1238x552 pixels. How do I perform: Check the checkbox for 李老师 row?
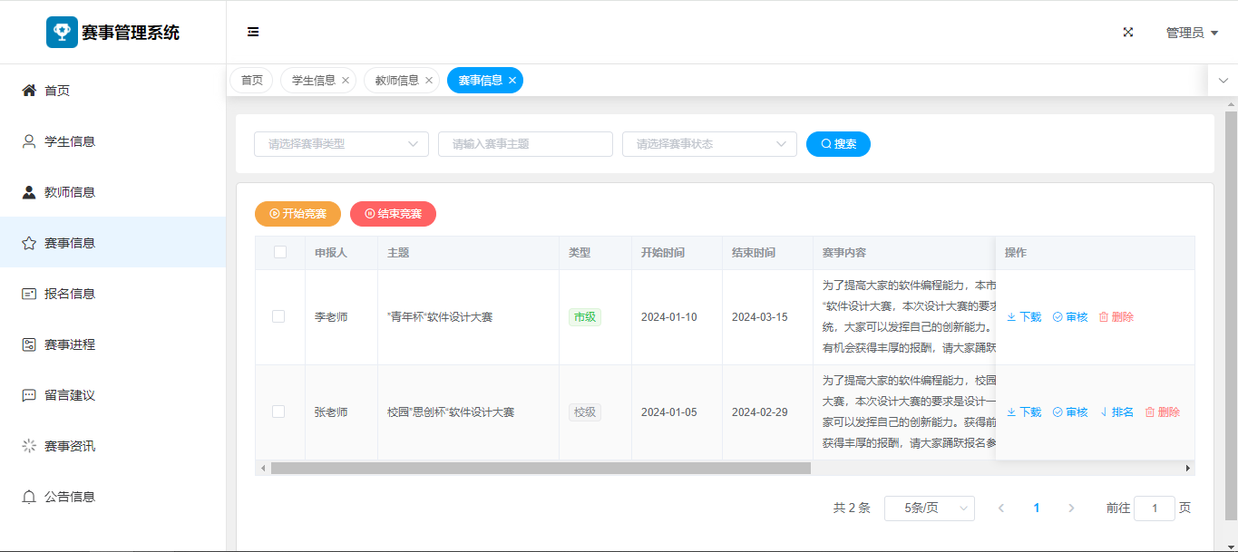click(x=278, y=316)
